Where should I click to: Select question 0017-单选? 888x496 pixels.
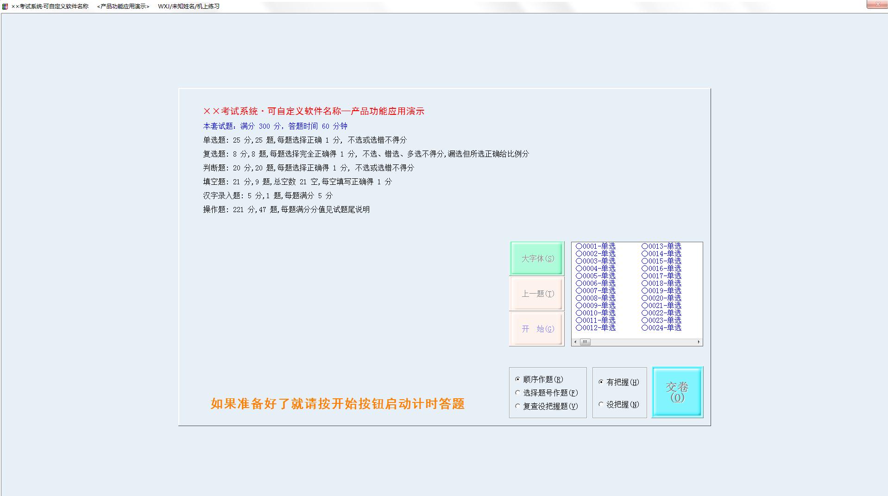(661, 276)
